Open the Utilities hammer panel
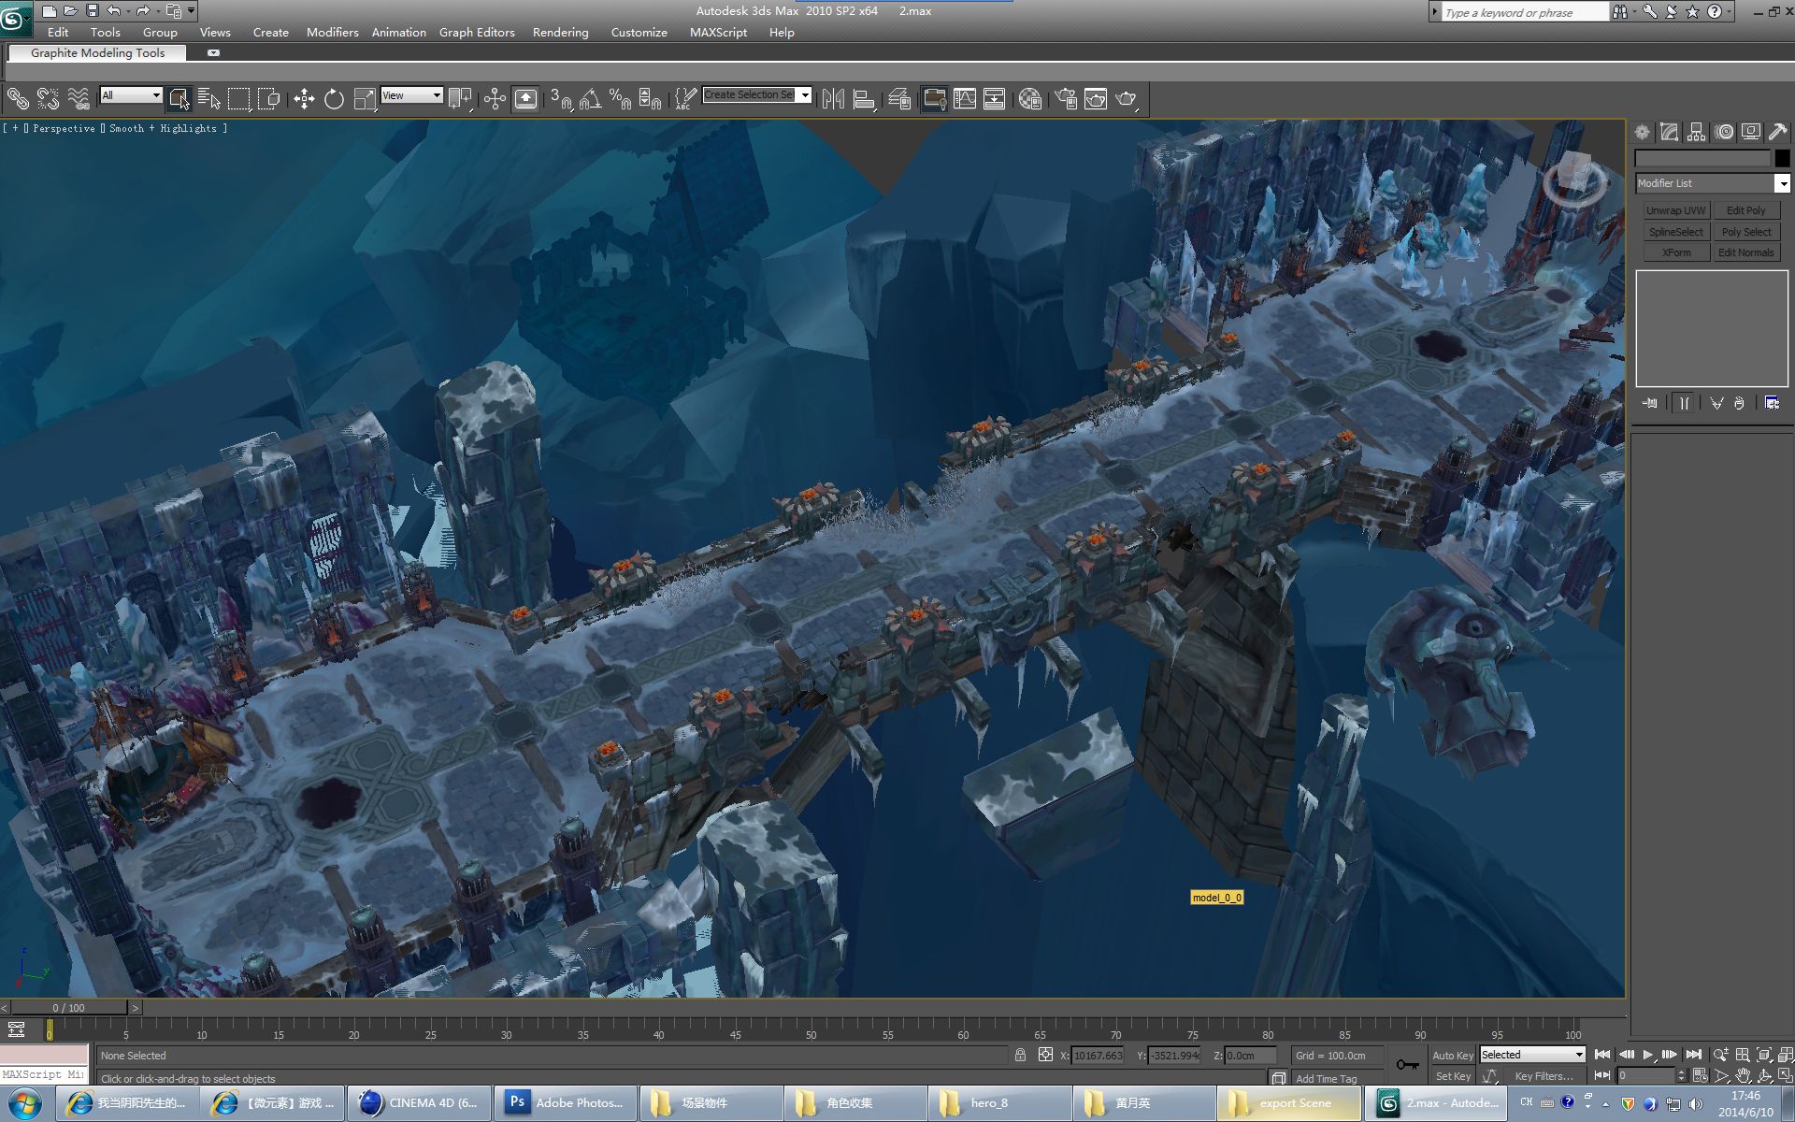The width and height of the screenshot is (1795, 1122). (1777, 132)
